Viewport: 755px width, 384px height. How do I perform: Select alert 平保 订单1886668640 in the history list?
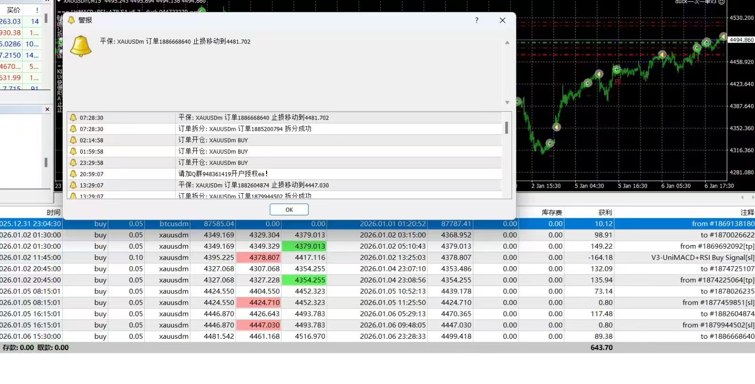point(285,117)
